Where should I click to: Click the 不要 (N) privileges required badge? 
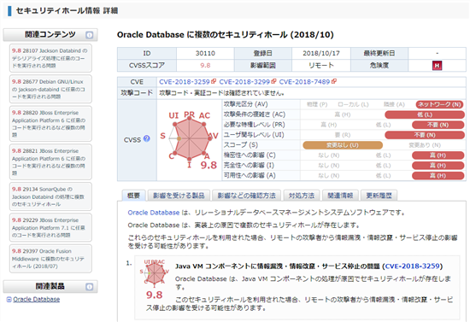coord(438,125)
